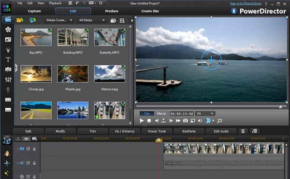This screenshot has height=179, width=290.
Task: Open the Media Room icon
Action: 8,19
